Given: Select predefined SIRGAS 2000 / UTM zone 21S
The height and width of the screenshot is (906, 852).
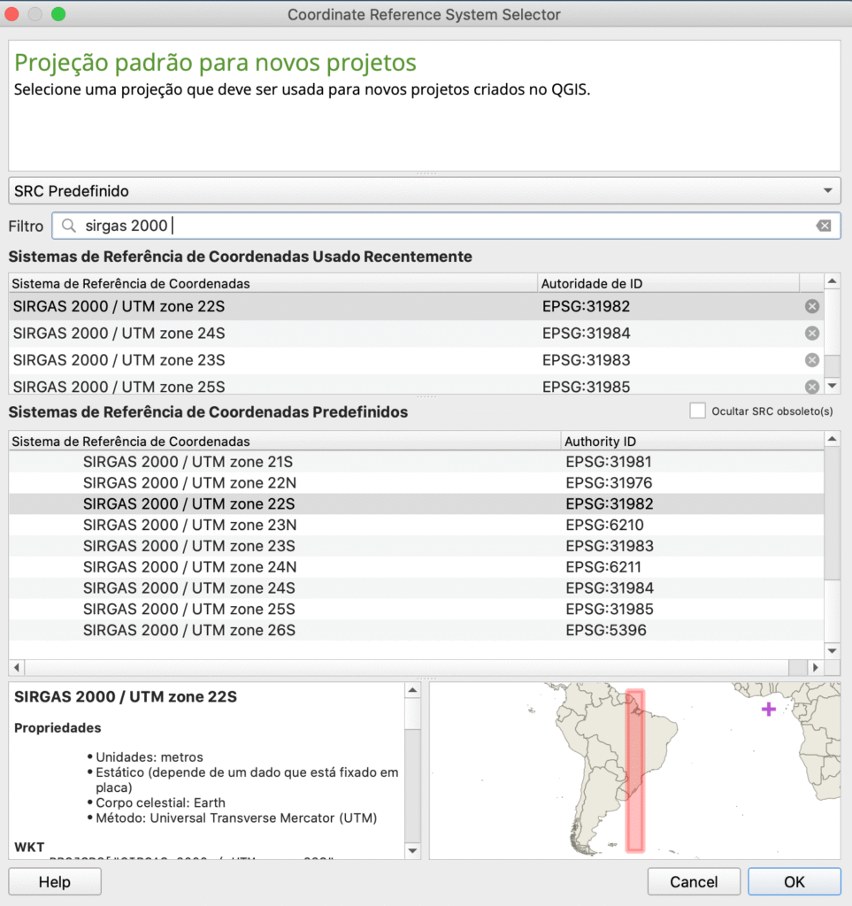Looking at the screenshot, I should (416, 462).
